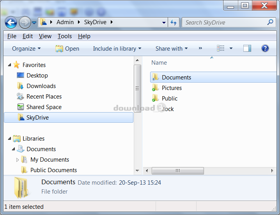The width and height of the screenshot is (280, 215).
Task: Click the Forward navigation arrow
Action: click(25, 23)
